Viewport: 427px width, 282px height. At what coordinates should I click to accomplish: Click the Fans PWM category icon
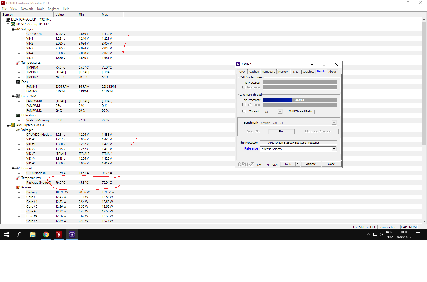tap(18, 96)
